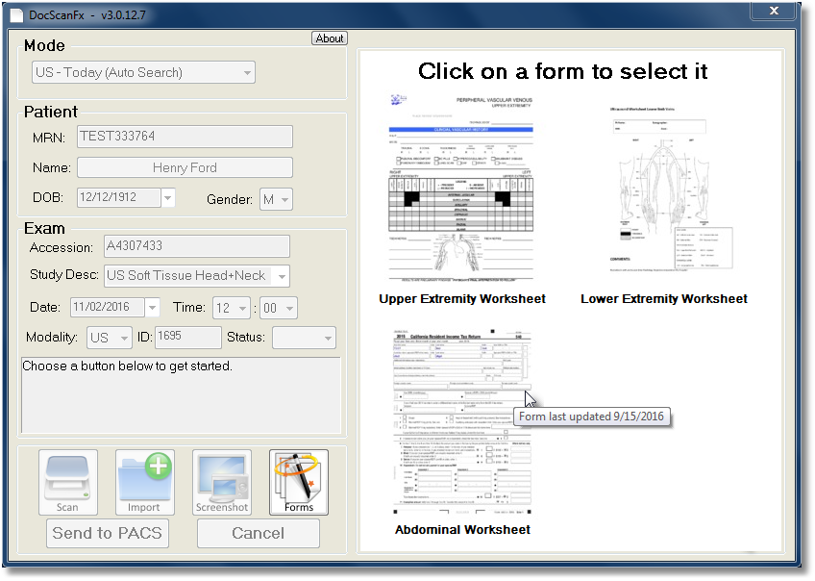Viewport: 815px width, 581px height.
Task: Open the Mode dropdown showing US - Today
Action: [143, 72]
